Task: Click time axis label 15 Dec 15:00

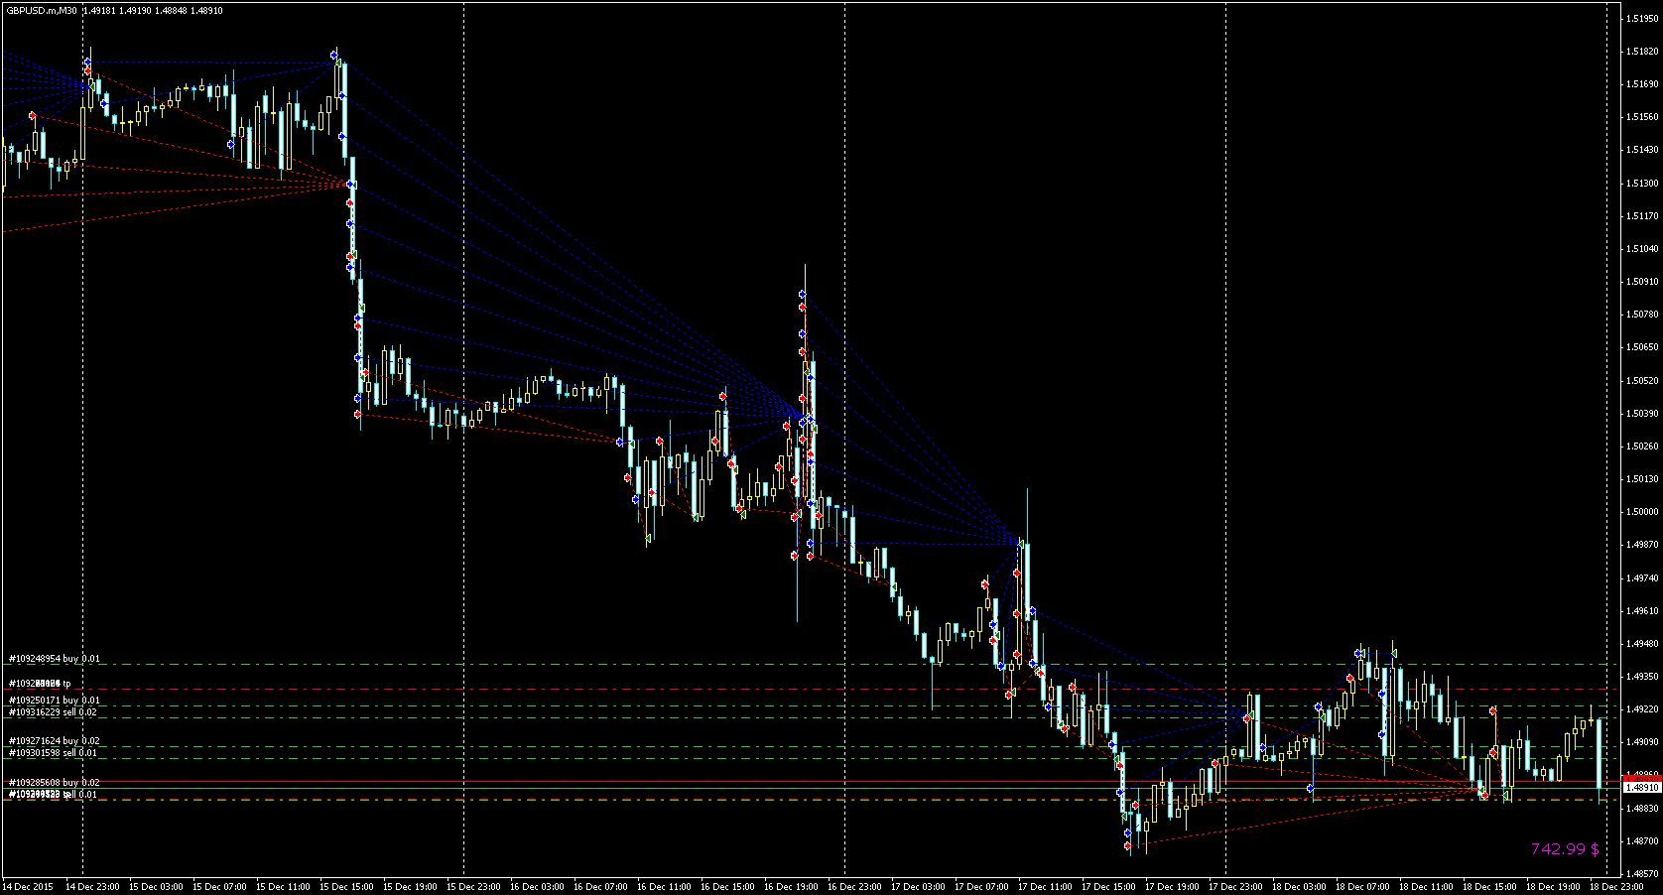Action: pos(346,886)
